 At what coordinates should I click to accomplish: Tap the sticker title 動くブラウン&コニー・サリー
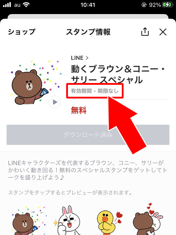tap(118, 74)
